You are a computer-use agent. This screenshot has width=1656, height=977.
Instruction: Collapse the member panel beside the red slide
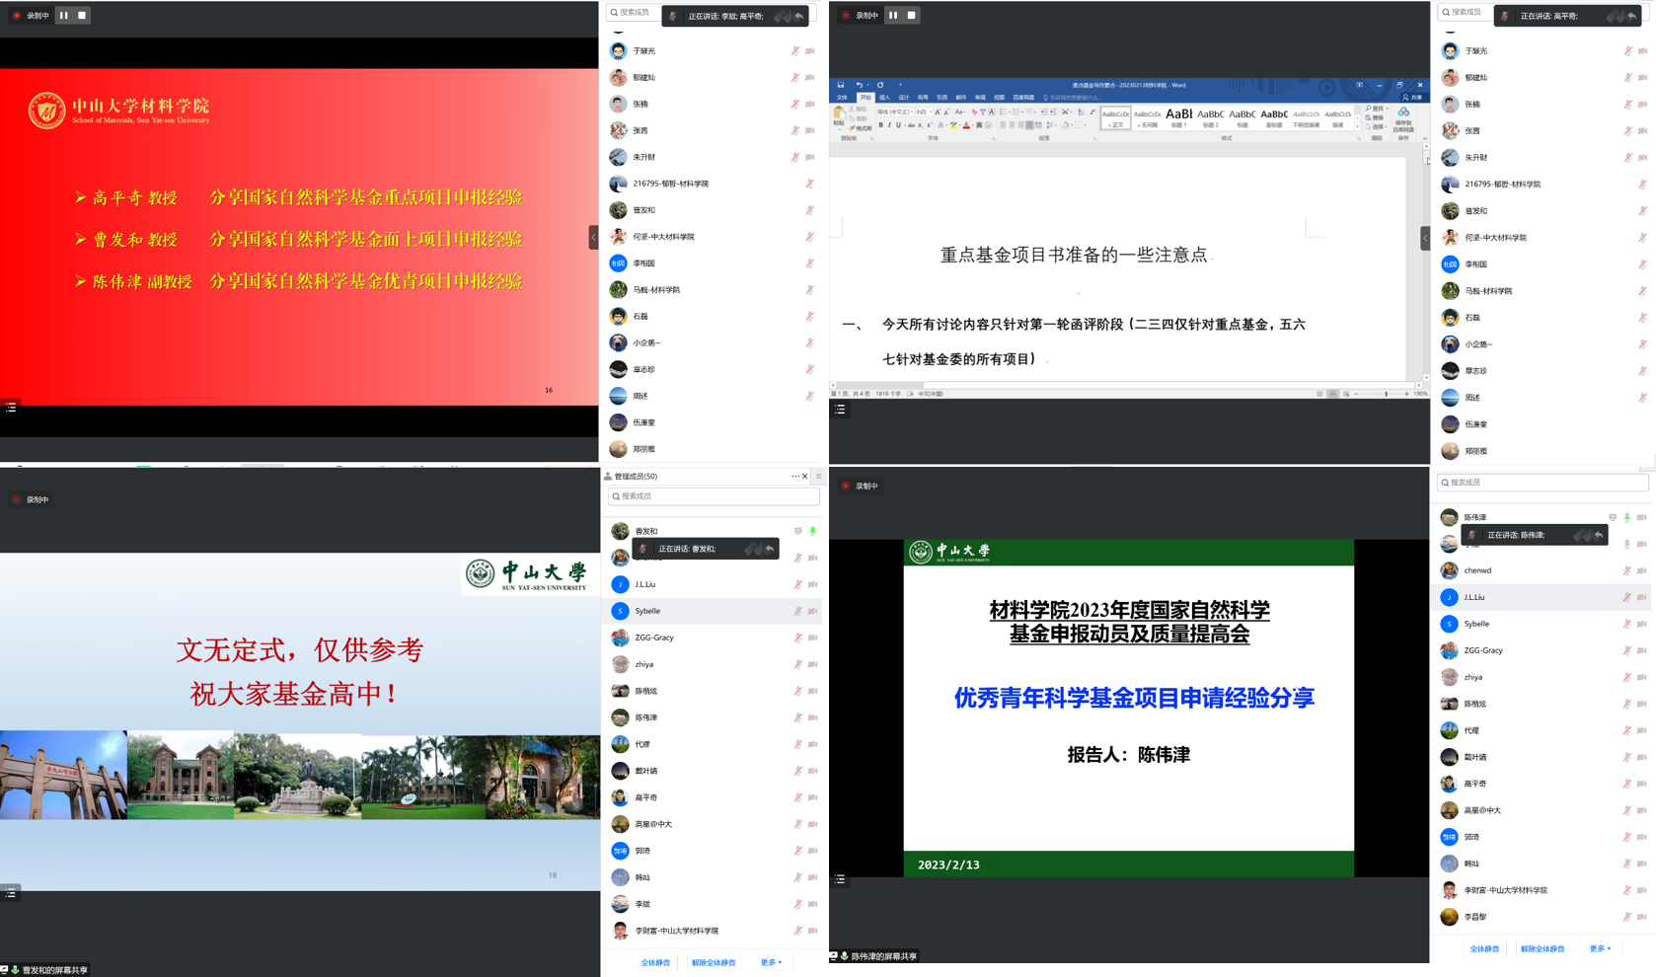click(593, 237)
